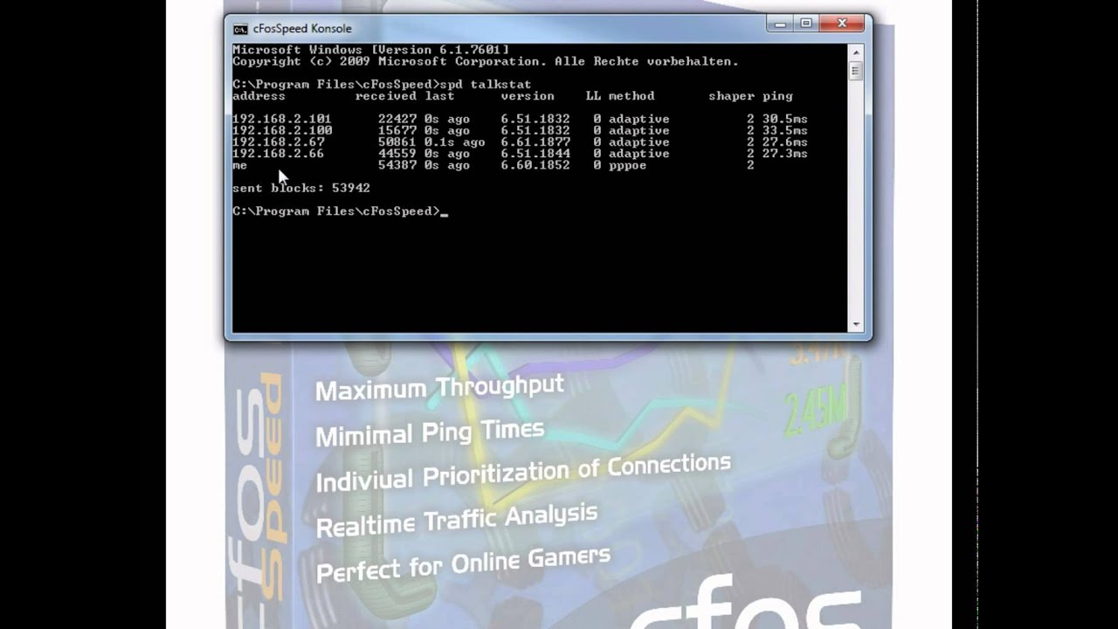Click the 'me' row address entry

pyautogui.click(x=239, y=164)
